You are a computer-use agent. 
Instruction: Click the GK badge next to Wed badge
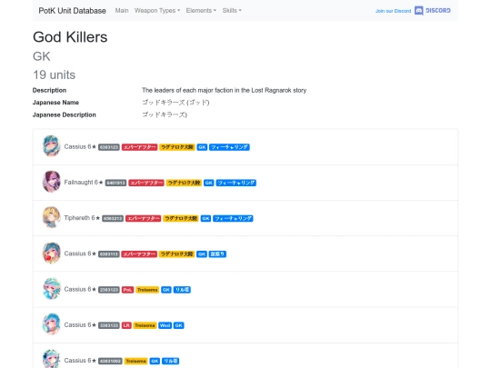tap(179, 325)
